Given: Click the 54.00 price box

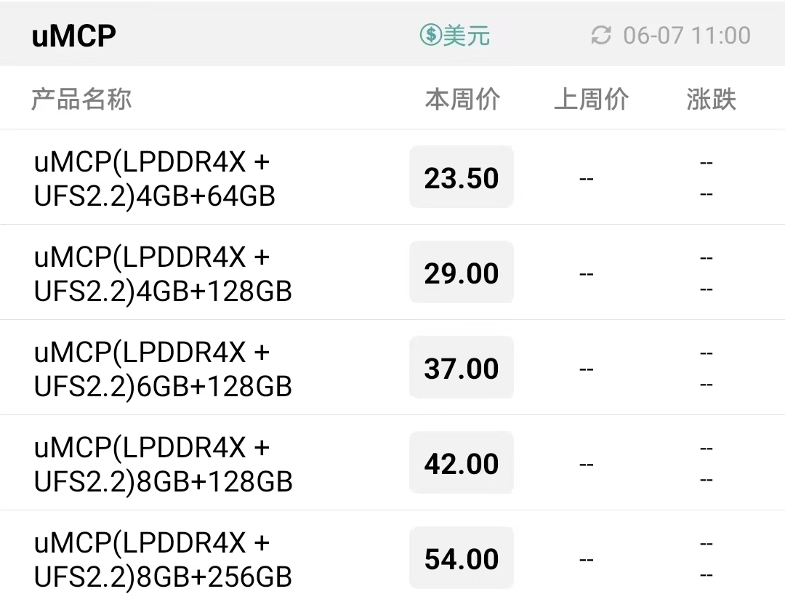Looking at the screenshot, I should (x=462, y=558).
